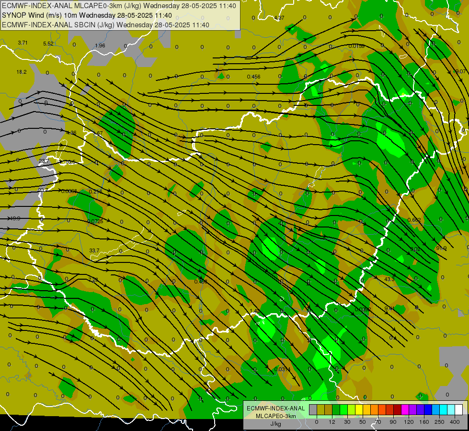469x431 pixels.
Task: Click the pure blue legend swatch
Action: point(428,409)
